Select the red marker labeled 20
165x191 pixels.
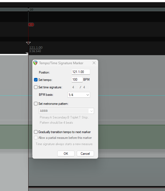(x=31, y=25)
